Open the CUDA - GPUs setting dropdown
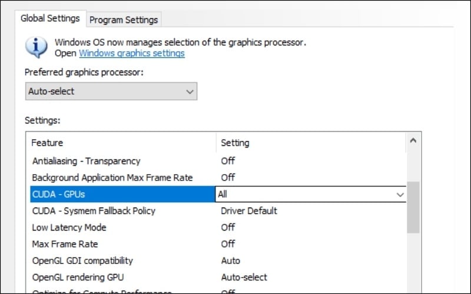The height and width of the screenshot is (294, 471). pos(400,194)
